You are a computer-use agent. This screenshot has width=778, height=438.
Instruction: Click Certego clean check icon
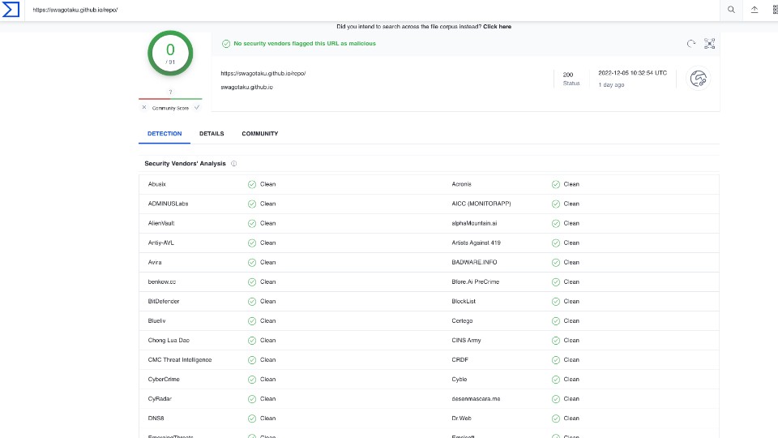(555, 321)
